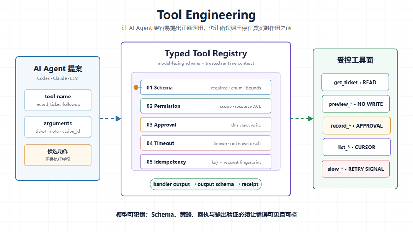The image size is (413, 232).
Task: Click the Typed Tool Registry heading
Action: point(206,54)
